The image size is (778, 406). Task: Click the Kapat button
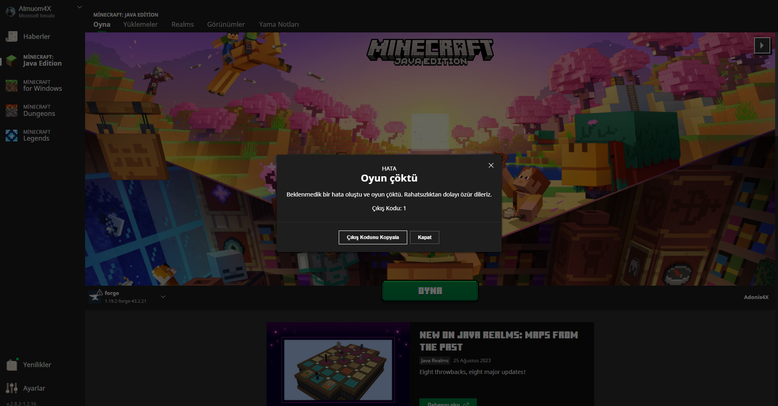click(425, 237)
